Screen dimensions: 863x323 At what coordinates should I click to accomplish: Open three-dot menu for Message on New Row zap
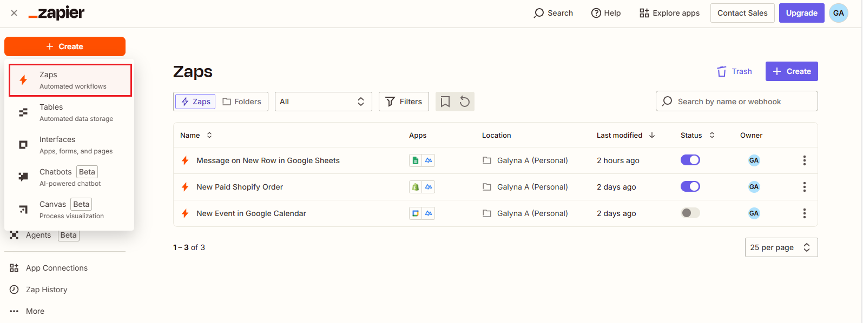point(805,160)
